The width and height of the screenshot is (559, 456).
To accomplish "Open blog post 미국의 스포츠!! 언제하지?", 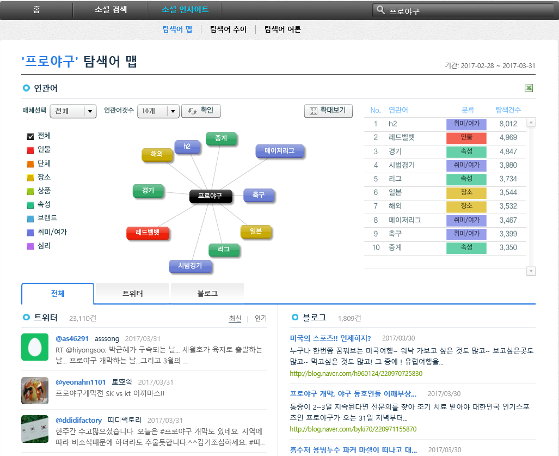I will (330, 338).
